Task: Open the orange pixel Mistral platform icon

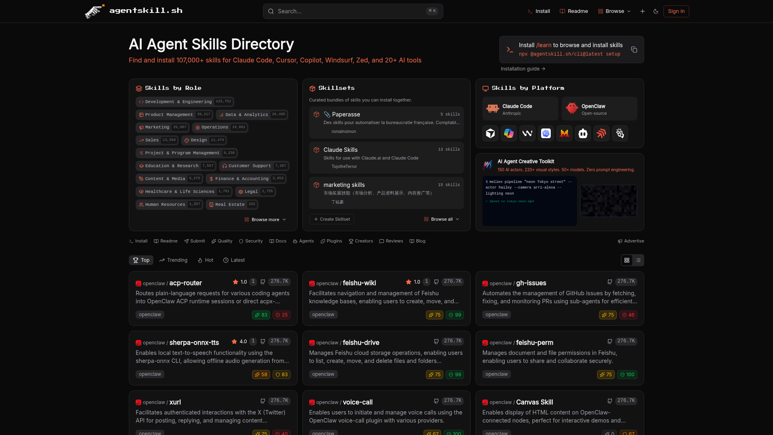Action: point(564,133)
